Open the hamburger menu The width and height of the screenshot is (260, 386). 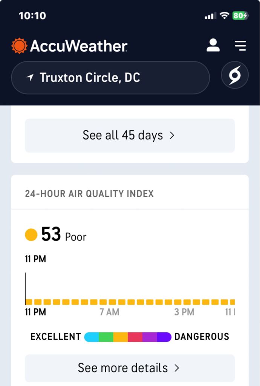(240, 46)
